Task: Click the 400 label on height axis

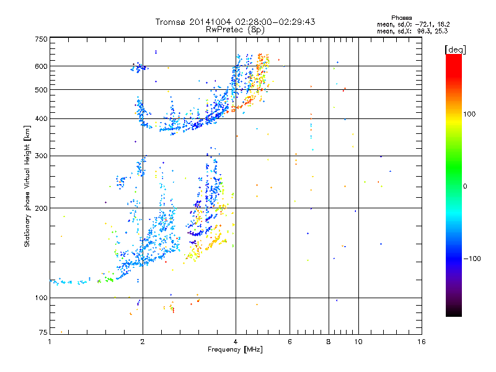Action: click(x=41, y=119)
